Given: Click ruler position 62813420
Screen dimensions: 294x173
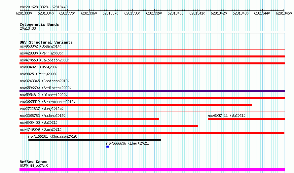Looking at the screenshot, I should (x=219, y=13).
